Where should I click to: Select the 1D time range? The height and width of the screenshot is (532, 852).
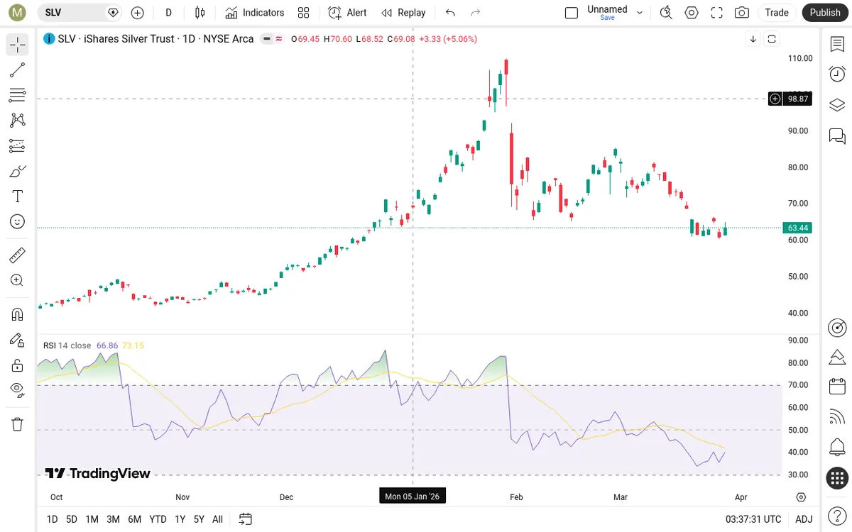(53, 519)
